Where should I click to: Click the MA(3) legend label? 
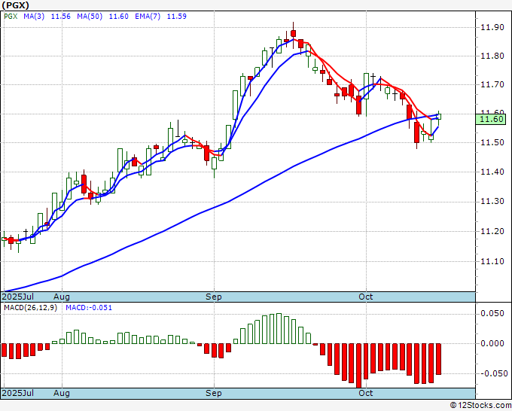click(34, 17)
